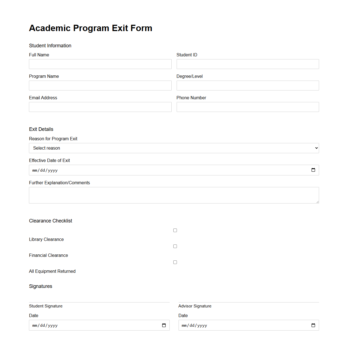Enable the Financial Clearance checkbox
Screen dimensions: 348x363
pos(175,246)
